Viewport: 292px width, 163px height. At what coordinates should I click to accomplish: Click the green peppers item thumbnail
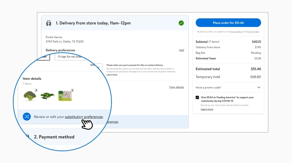(x=47, y=96)
